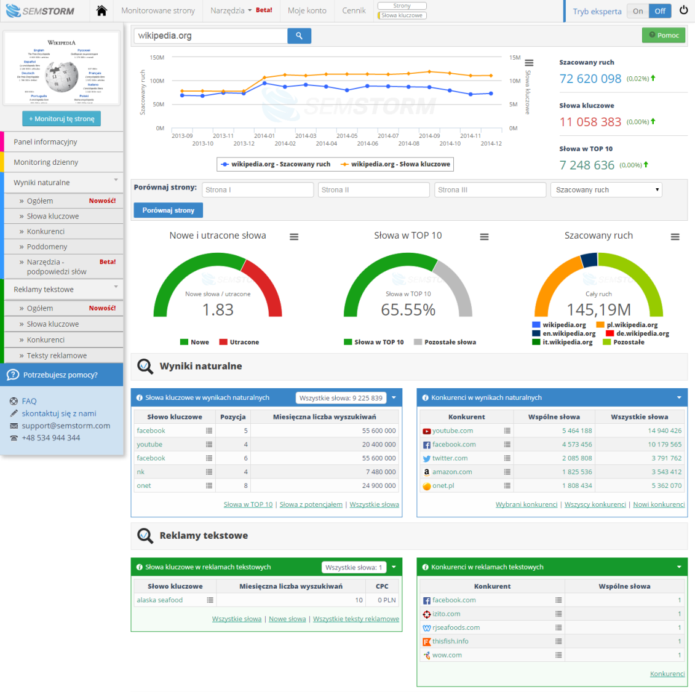
Task: Toggle Utracone legend entry in gauge
Action: pyautogui.click(x=239, y=342)
